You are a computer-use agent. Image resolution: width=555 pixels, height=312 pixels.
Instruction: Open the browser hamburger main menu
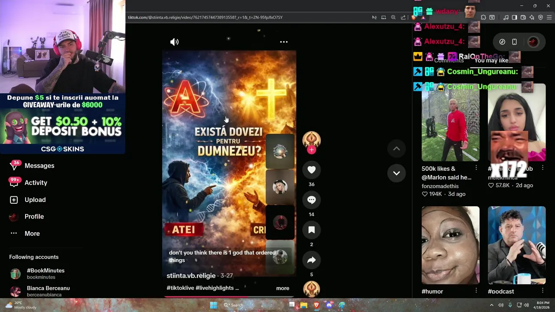click(549, 17)
